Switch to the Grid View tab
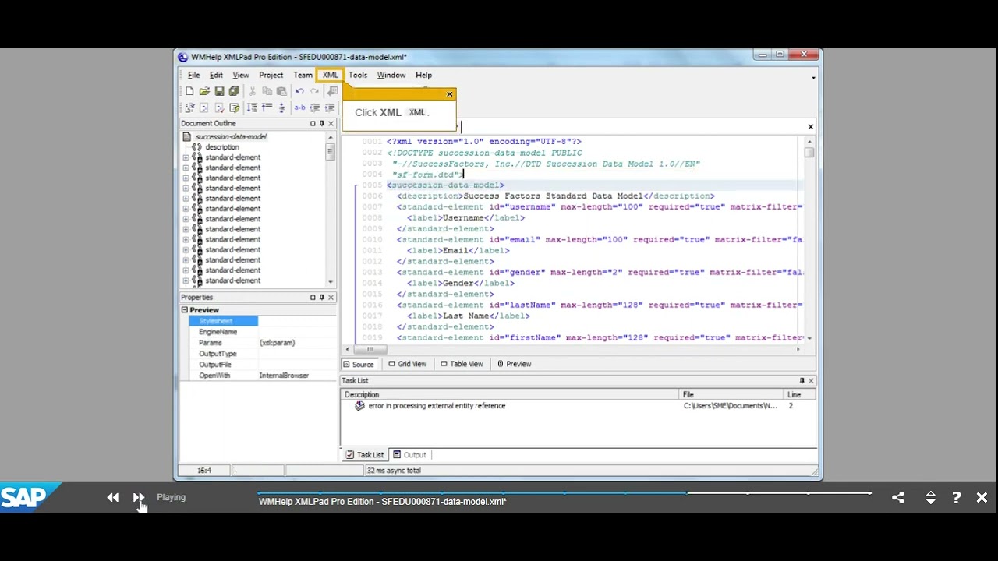The image size is (998, 561). point(408,364)
